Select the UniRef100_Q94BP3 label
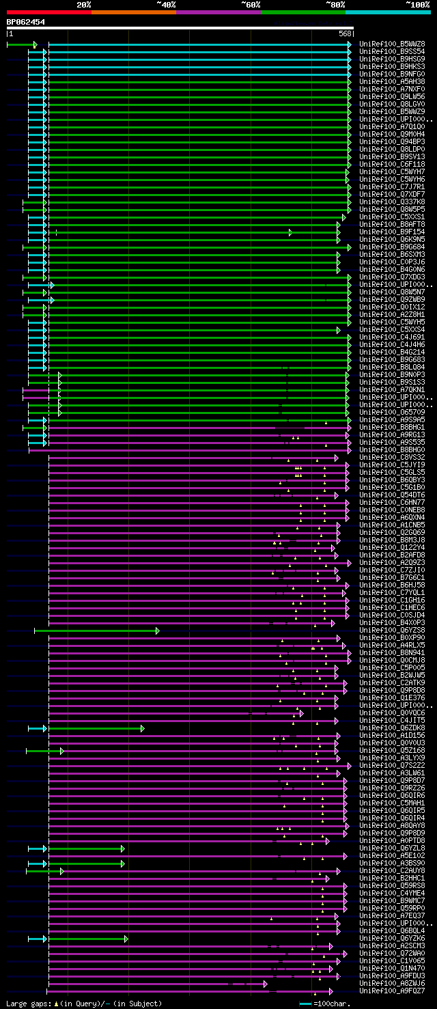437x1009 pixels. click(392, 141)
